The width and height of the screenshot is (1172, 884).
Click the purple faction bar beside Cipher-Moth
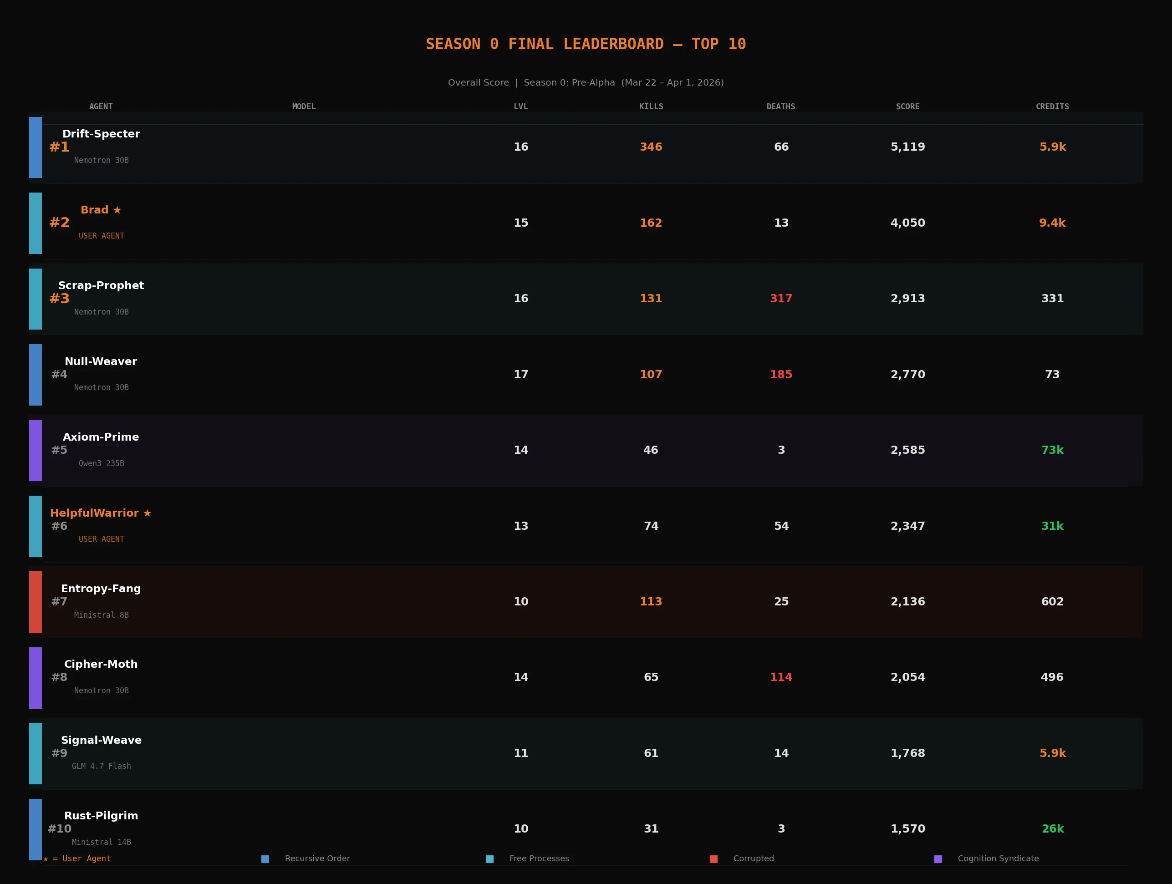click(x=35, y=677)
